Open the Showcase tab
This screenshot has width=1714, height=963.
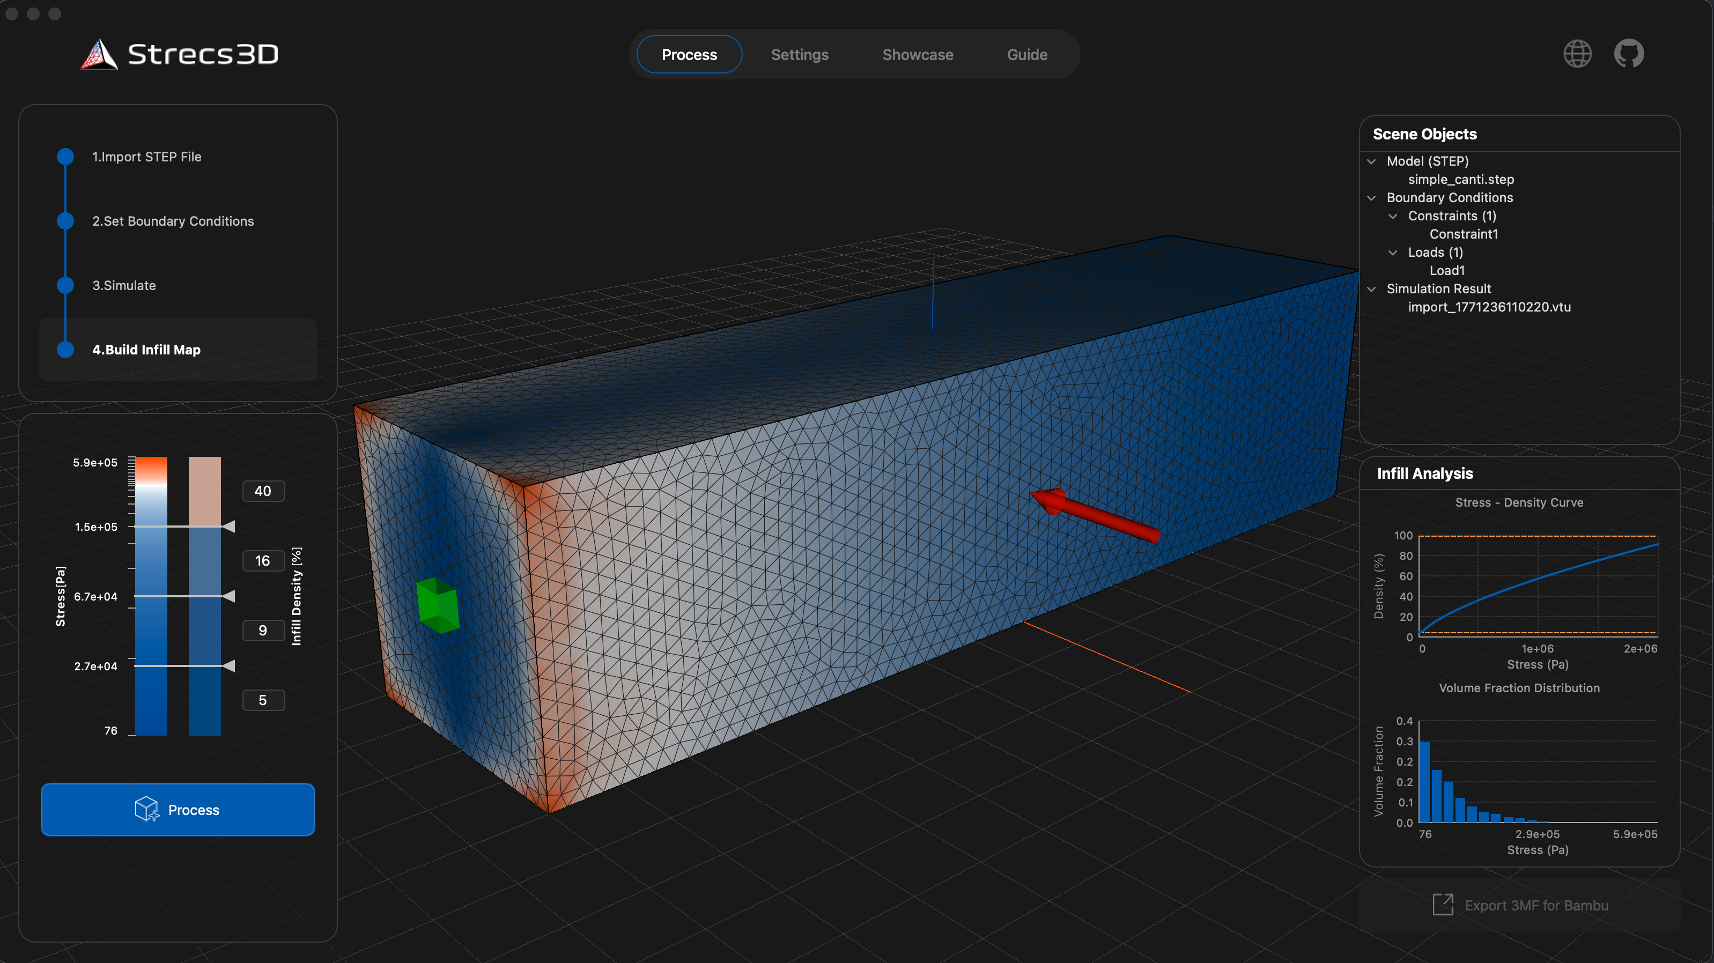918,54
